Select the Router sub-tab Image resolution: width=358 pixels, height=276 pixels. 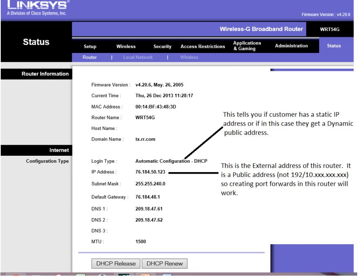coord(89,57)
